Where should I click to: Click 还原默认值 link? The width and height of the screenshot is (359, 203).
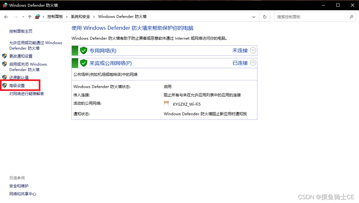[19, 77]
